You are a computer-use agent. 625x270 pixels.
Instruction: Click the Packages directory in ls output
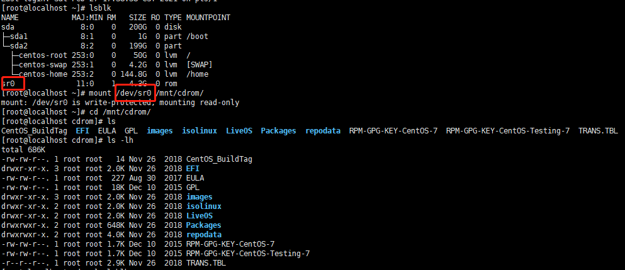[x=278, y=131]
